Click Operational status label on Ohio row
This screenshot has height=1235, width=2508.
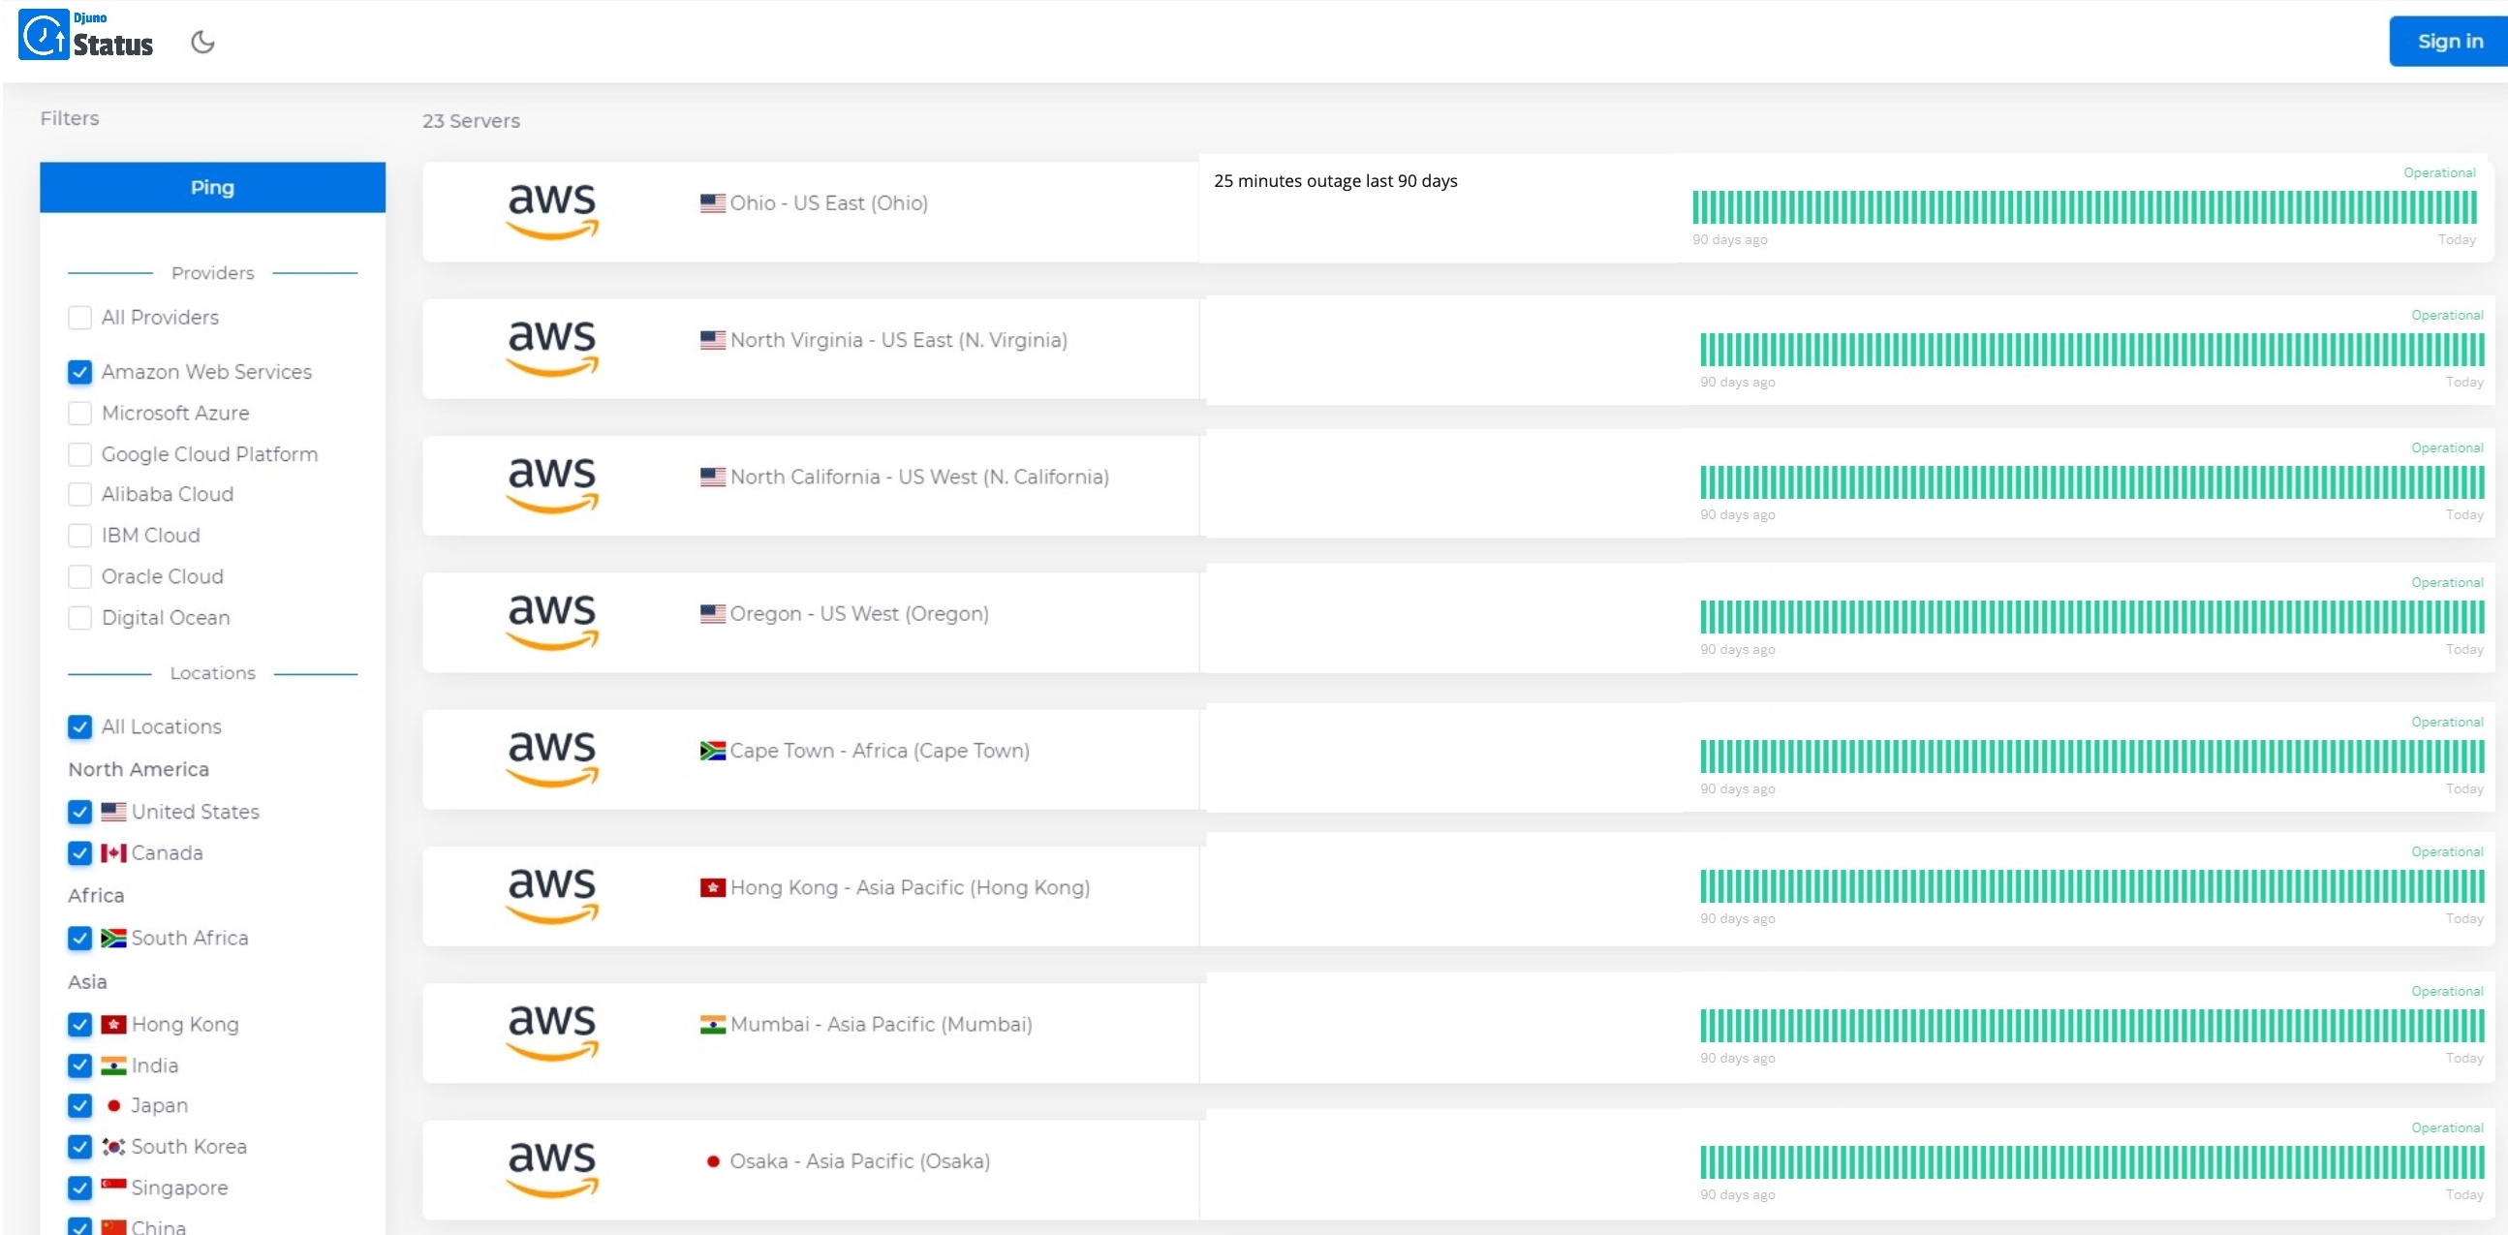tap(2439, 173)
